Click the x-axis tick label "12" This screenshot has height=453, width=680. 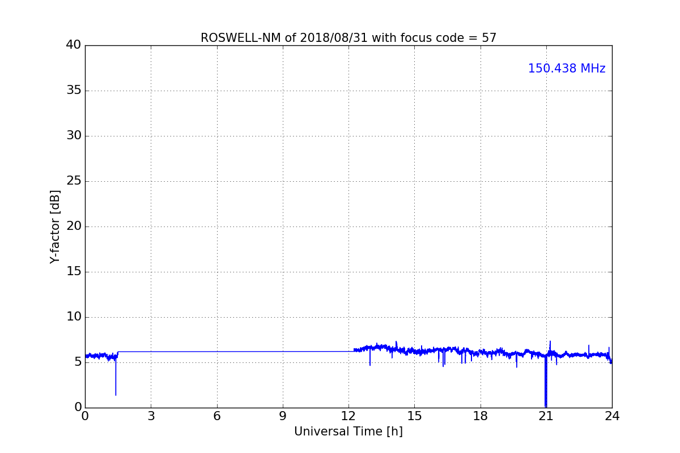tap(348, 416)
